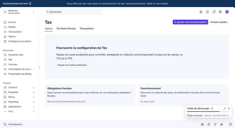
Task: Edit the Guide de démarrage with pencil icon
Action: 212,108
